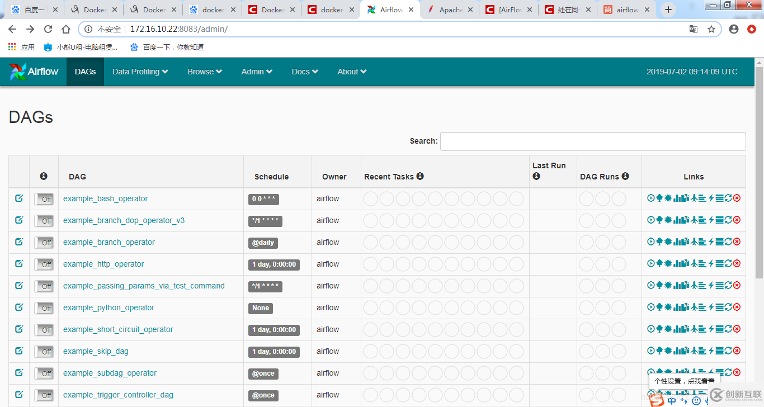Delete example_branch_dop_operator_v3 with red X
This screenshot has height=407, width=764.
point(737,220)
